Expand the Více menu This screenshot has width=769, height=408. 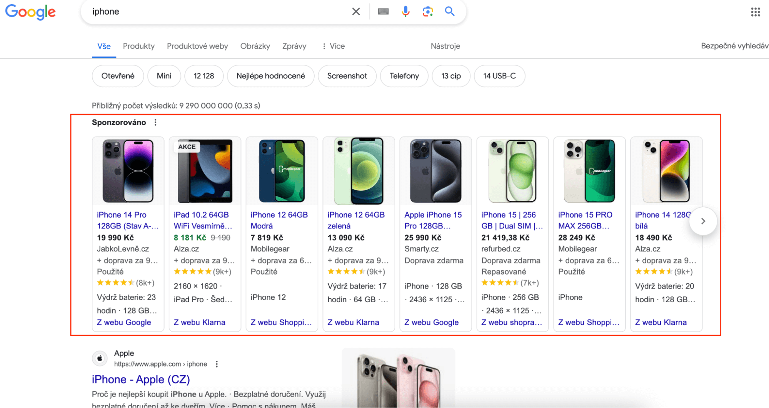click(x=333, y=46)
